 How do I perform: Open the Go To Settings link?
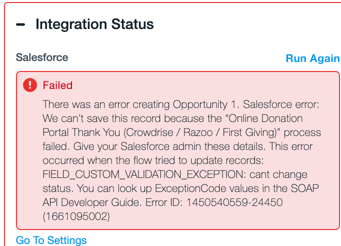coord(51,240)
